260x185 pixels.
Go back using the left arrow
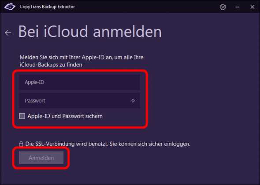pyautogui.click(x=8, y=33)
